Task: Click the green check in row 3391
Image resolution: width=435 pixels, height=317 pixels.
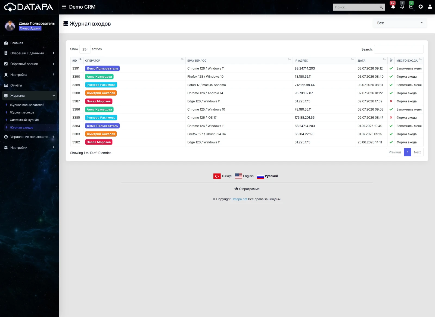Action: point(391,68)
